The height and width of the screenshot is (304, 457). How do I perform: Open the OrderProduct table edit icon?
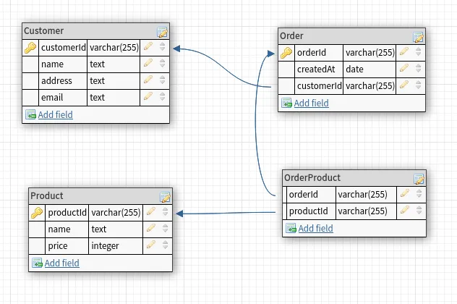point(419,179)
